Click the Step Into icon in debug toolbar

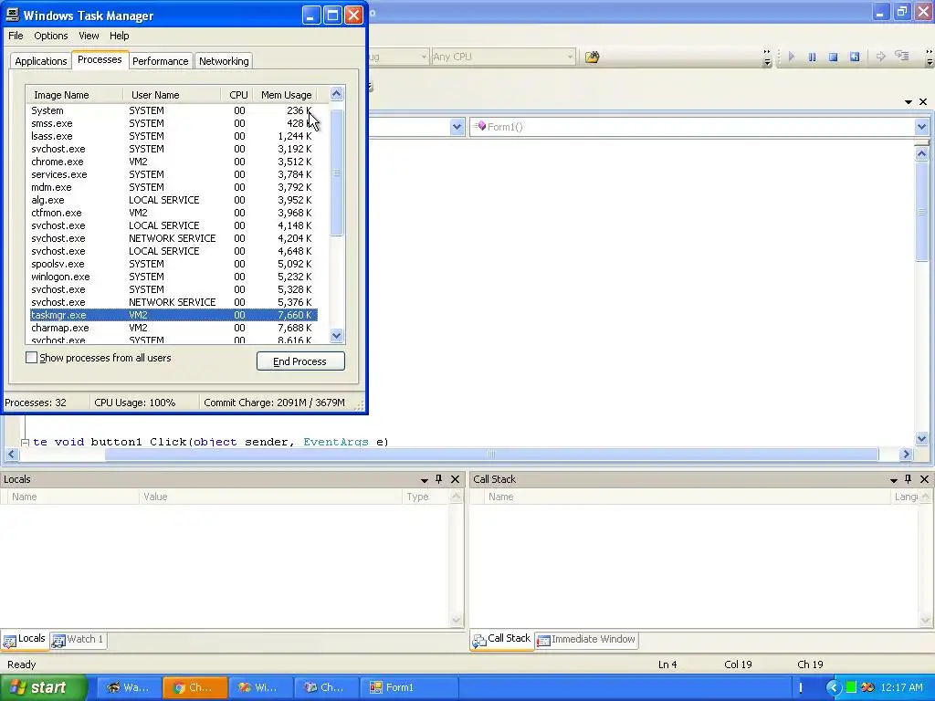coord(902,57)
